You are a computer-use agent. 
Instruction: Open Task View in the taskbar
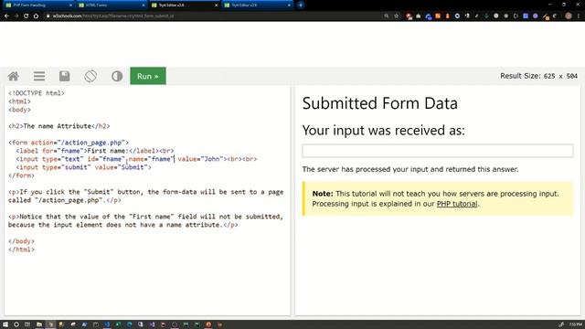(x=27, y=324)
